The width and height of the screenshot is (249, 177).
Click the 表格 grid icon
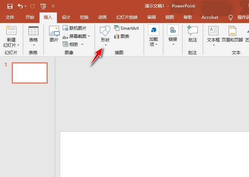33,31
